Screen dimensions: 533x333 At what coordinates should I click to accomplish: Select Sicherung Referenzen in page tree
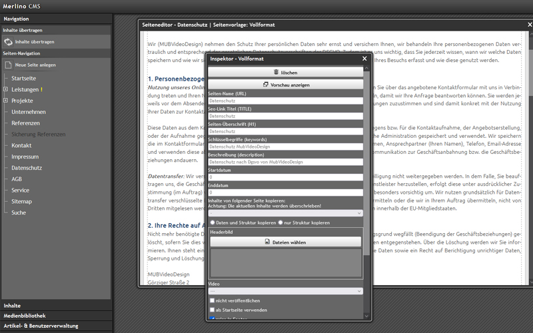(x=39, y=135)
